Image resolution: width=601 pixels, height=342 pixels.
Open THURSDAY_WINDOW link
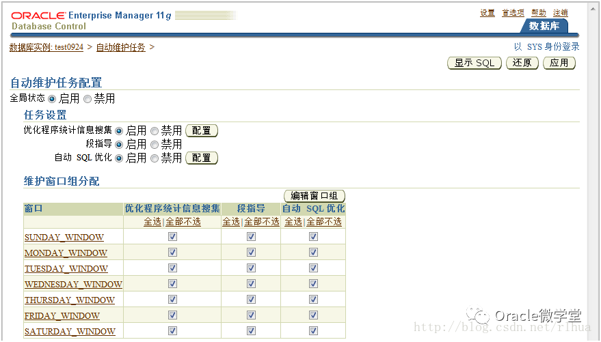[70, 300]
